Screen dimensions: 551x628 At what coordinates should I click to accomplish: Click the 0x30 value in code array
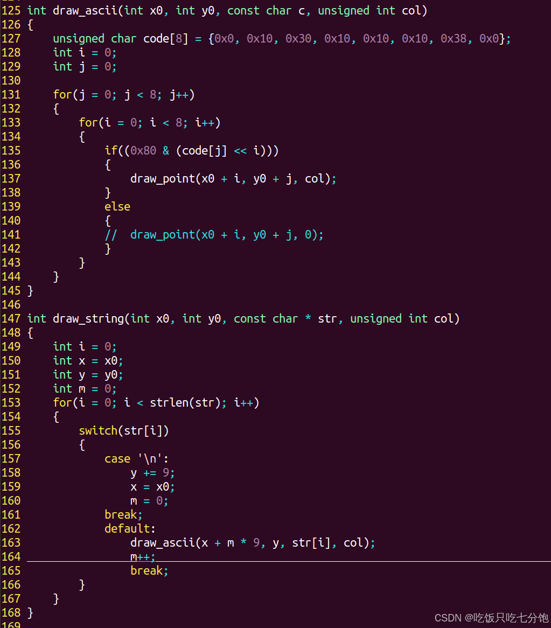click(x=298, y=39)
